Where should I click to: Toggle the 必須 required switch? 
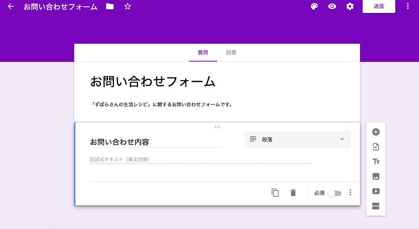[334, 193]
